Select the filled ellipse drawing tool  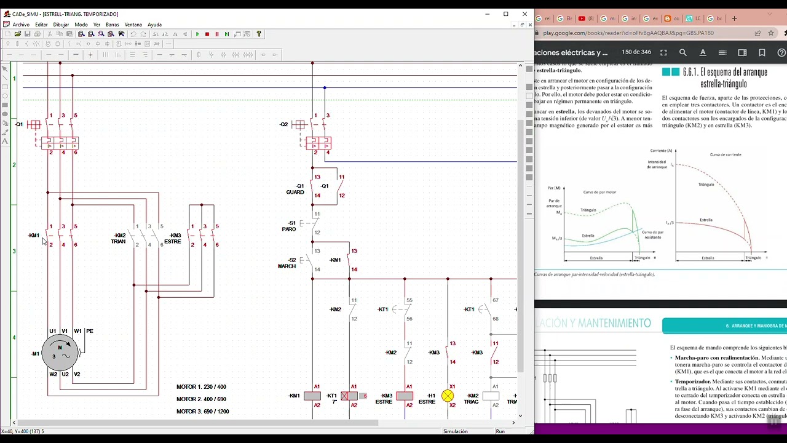click(6, 114)
